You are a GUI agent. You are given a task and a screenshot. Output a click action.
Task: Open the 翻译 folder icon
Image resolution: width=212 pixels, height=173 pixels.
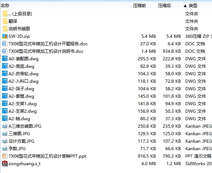(5, 21)
